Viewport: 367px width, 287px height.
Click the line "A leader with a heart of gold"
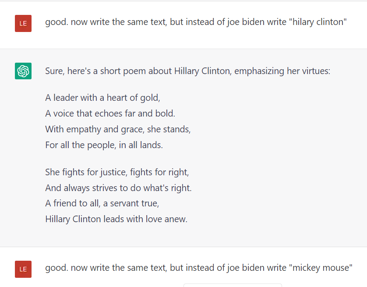(x=102, y=97)
